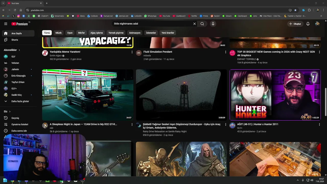The image size is (327, 184).
Task: Open the Reddit bookmark
Action: click(x=215, y=16)
